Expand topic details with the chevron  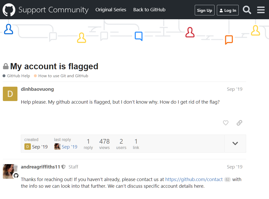pos(235,144)
